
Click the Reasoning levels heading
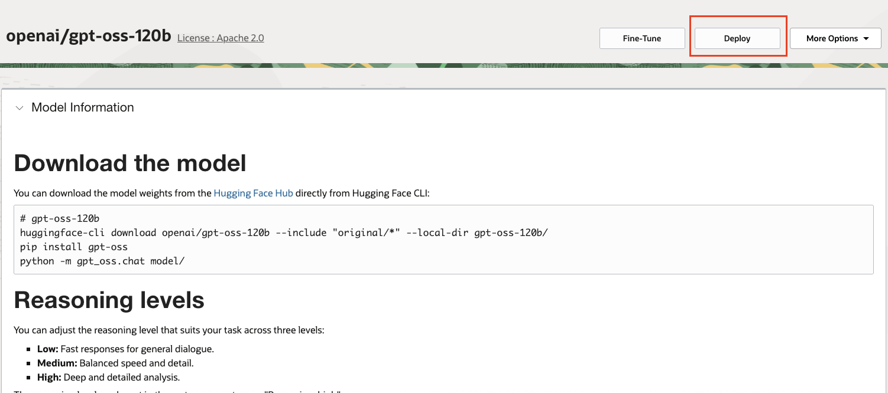pos(109,300)
